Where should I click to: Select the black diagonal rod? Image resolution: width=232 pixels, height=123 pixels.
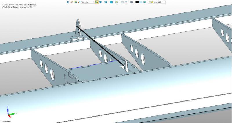[x=99, y=43]
